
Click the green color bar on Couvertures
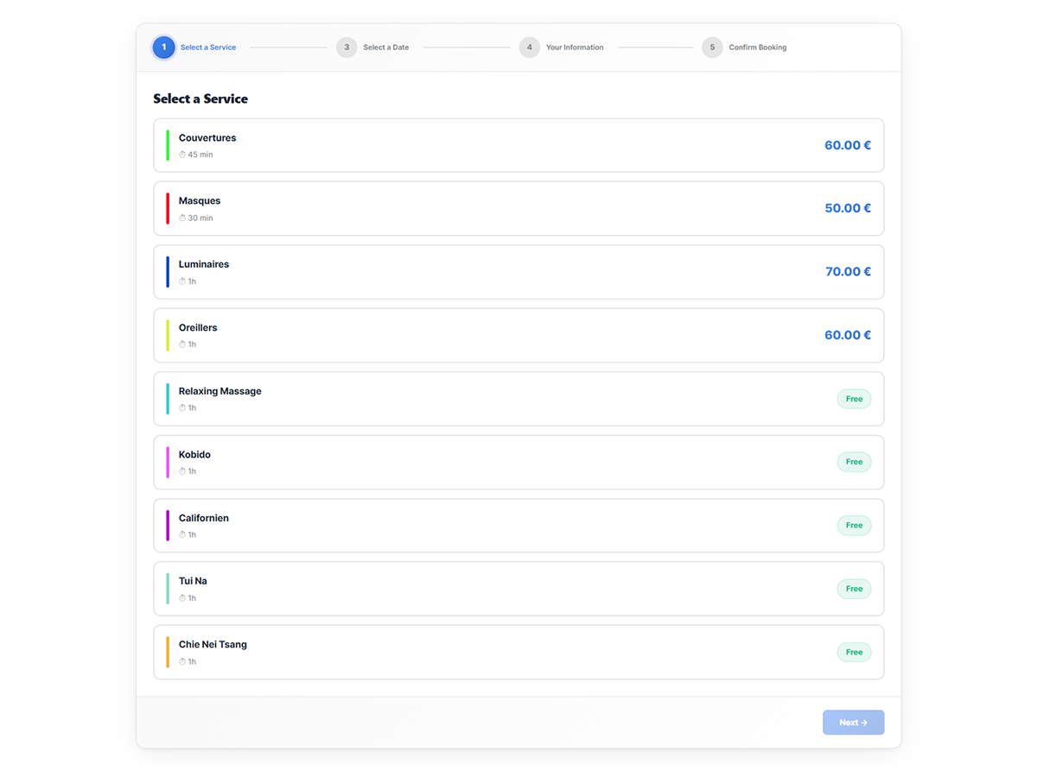168,145
